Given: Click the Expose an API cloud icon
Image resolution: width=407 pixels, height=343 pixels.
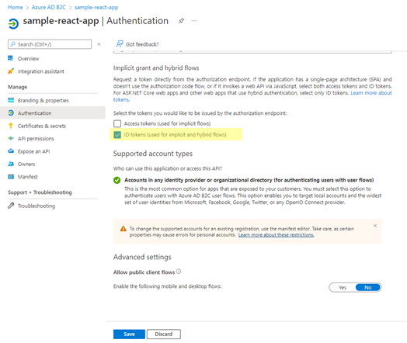Looking at the screenshot, I should click(x=11, y=151).
